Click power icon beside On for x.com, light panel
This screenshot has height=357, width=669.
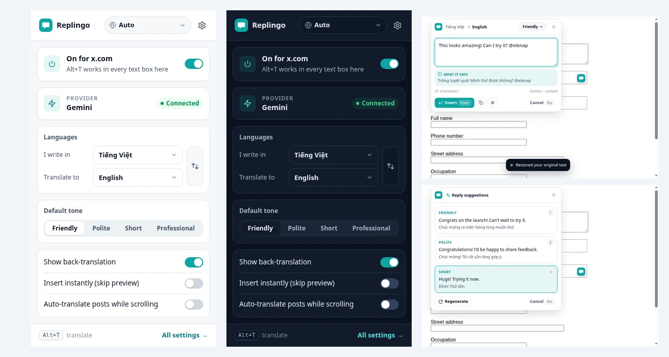(52, 64)
